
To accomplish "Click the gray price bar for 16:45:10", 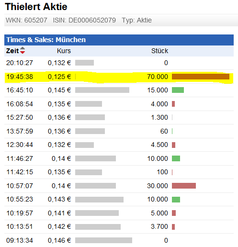I will [102, 90].
